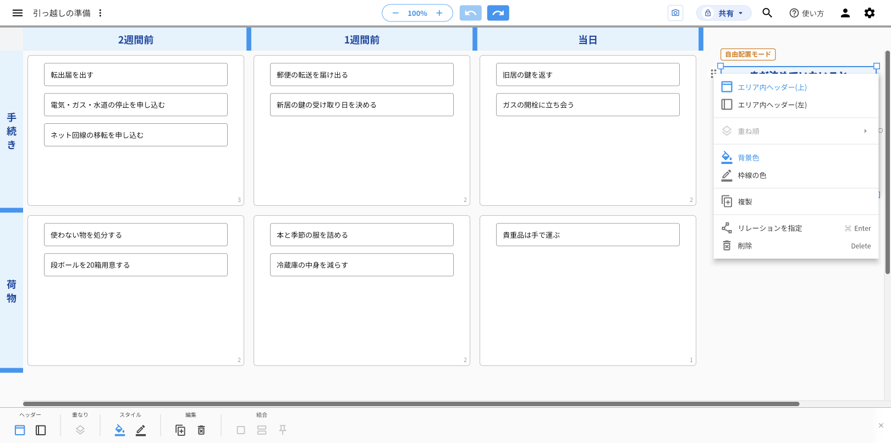Screen dimensions: 891x443
Task: Choose エリア内ヘッダー(上) in the context menu
Action: (796, 87)
